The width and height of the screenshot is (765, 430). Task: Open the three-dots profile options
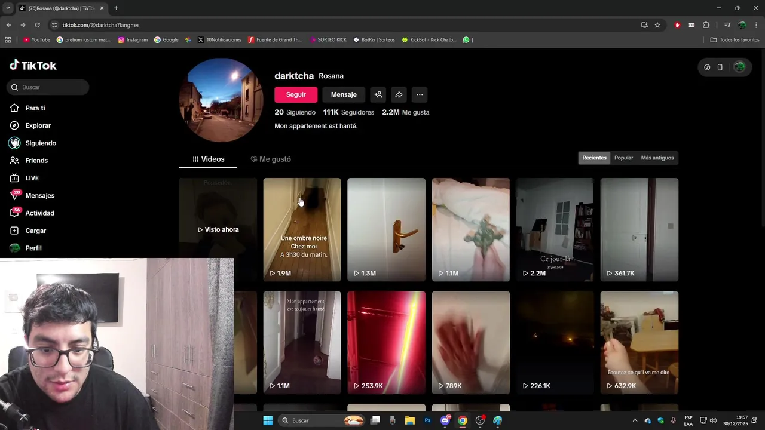(x=420, y=94)
